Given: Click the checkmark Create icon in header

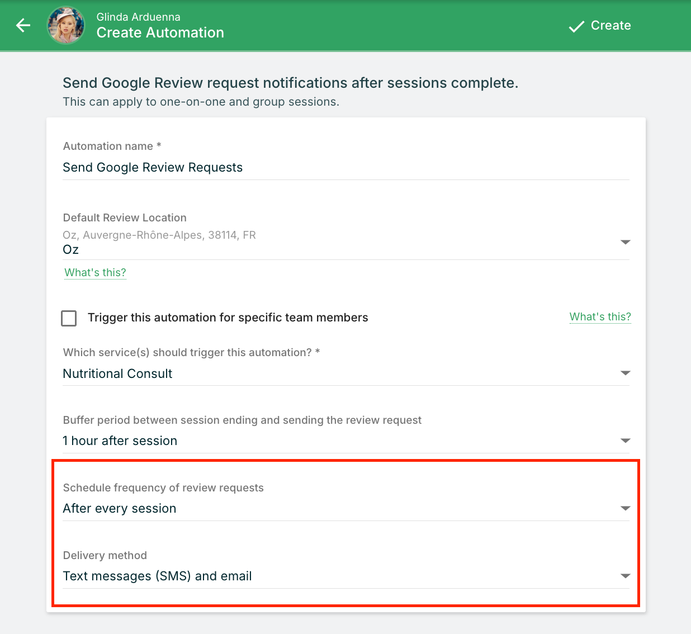Looking at the screenshot, I should pos(576,26).
